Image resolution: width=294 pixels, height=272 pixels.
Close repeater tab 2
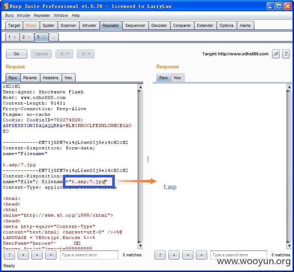click(x=29, y=37)
